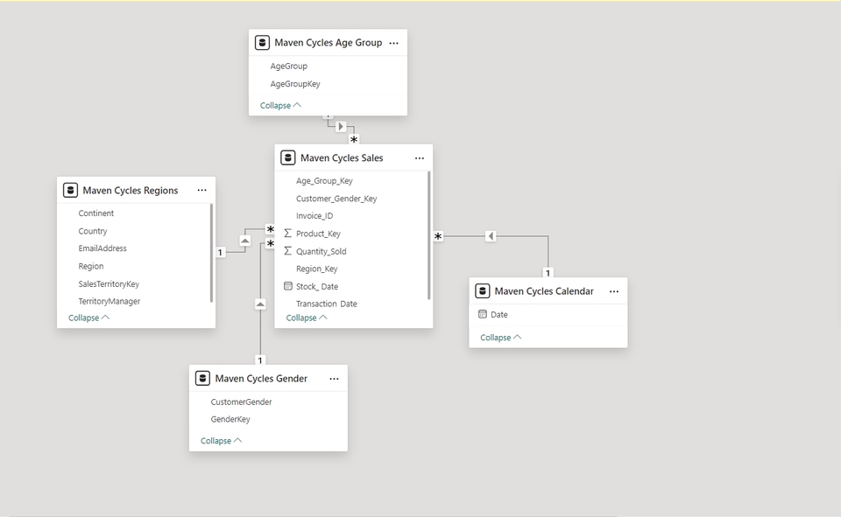Viewport: 841px width, 517px height.
Task: Click the Maven Cycles Calendar table icon
Action: point(483,291)
